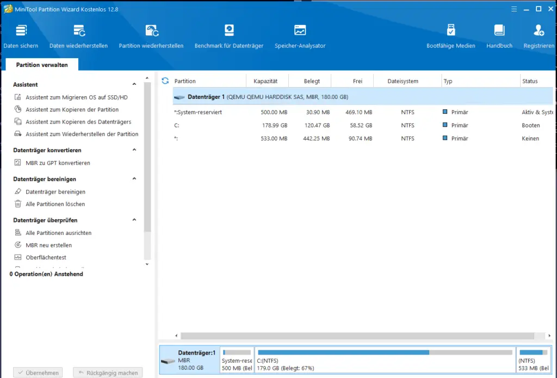Collapse the Assistent section

click(134, 85)
